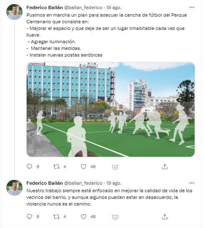Save second tweet via the Pocket icon
Screen dimensions: 205x228
(115, 217)
